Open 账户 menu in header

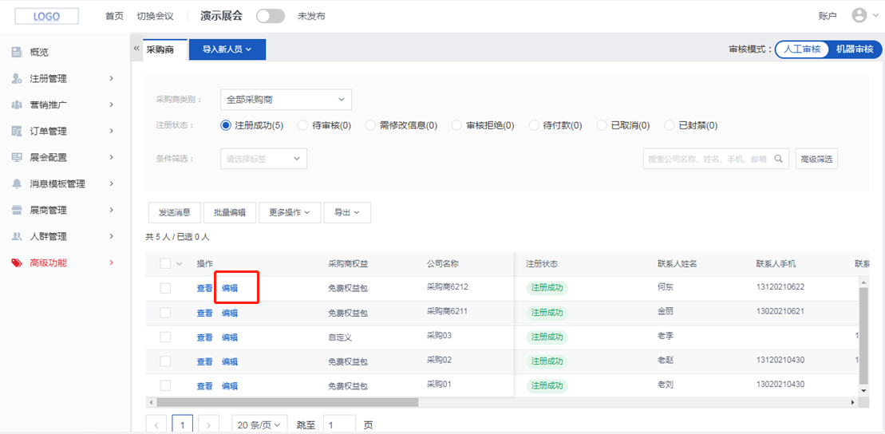coord(827,17)
